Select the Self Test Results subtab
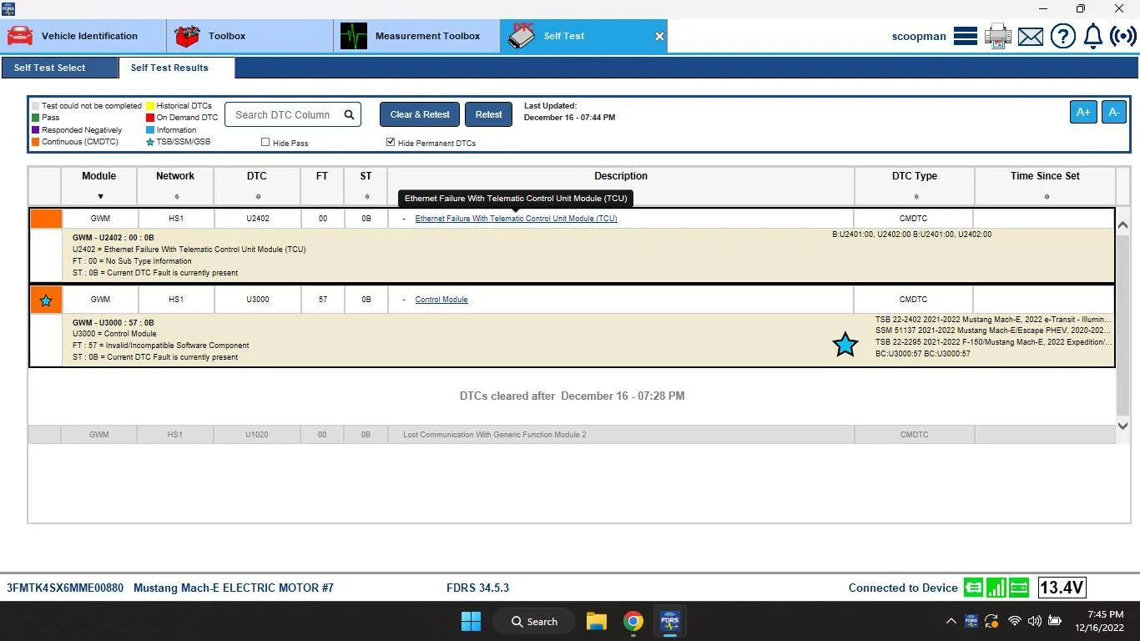This screenshot has width=1140, height=641. point(177,68)
